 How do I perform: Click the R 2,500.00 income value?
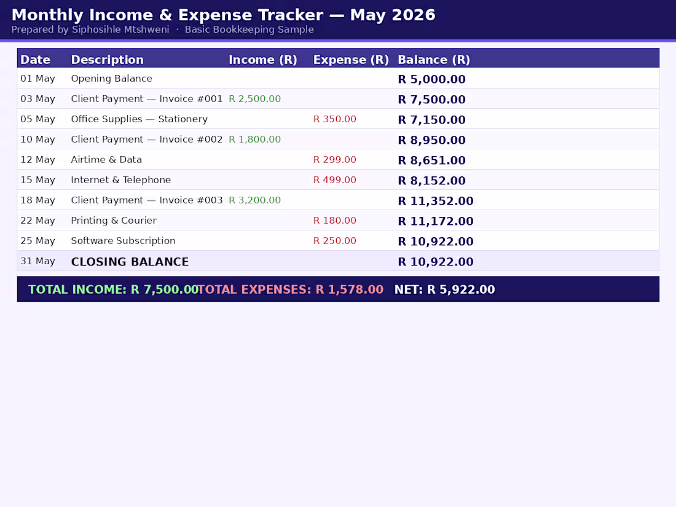(x=255, y=99)
